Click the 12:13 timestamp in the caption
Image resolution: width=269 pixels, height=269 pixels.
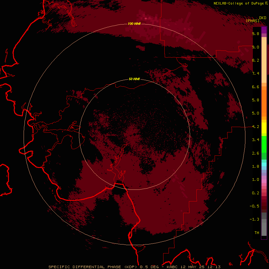click(x=214, y=267)
